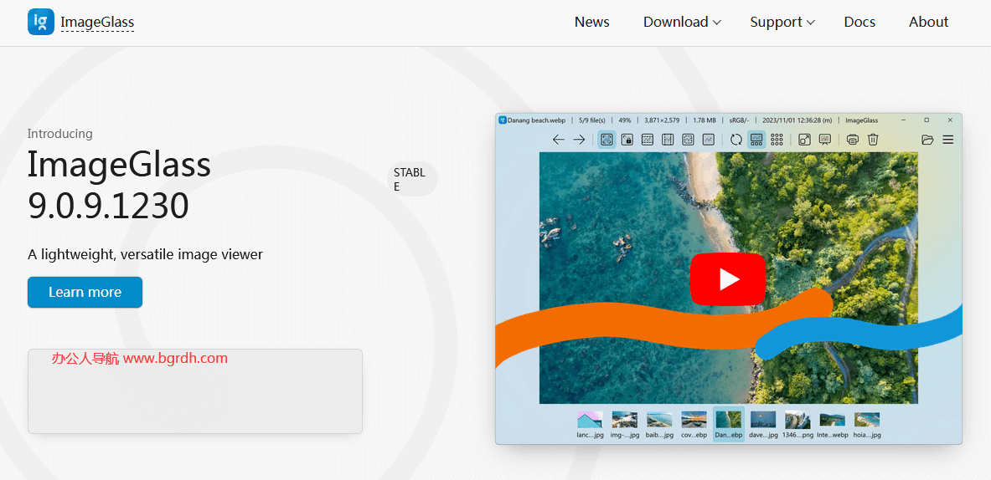
Task: Toggle the auto zoom mode button
Action: point(606,140)
